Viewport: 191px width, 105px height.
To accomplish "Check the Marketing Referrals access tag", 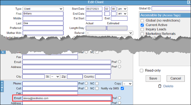I will point(142,34).
